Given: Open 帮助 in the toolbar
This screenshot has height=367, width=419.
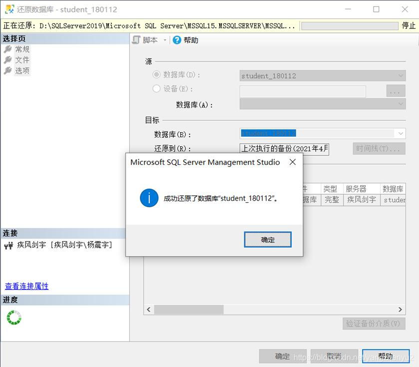Looking at the screenshot, I should tap(191, 40).
